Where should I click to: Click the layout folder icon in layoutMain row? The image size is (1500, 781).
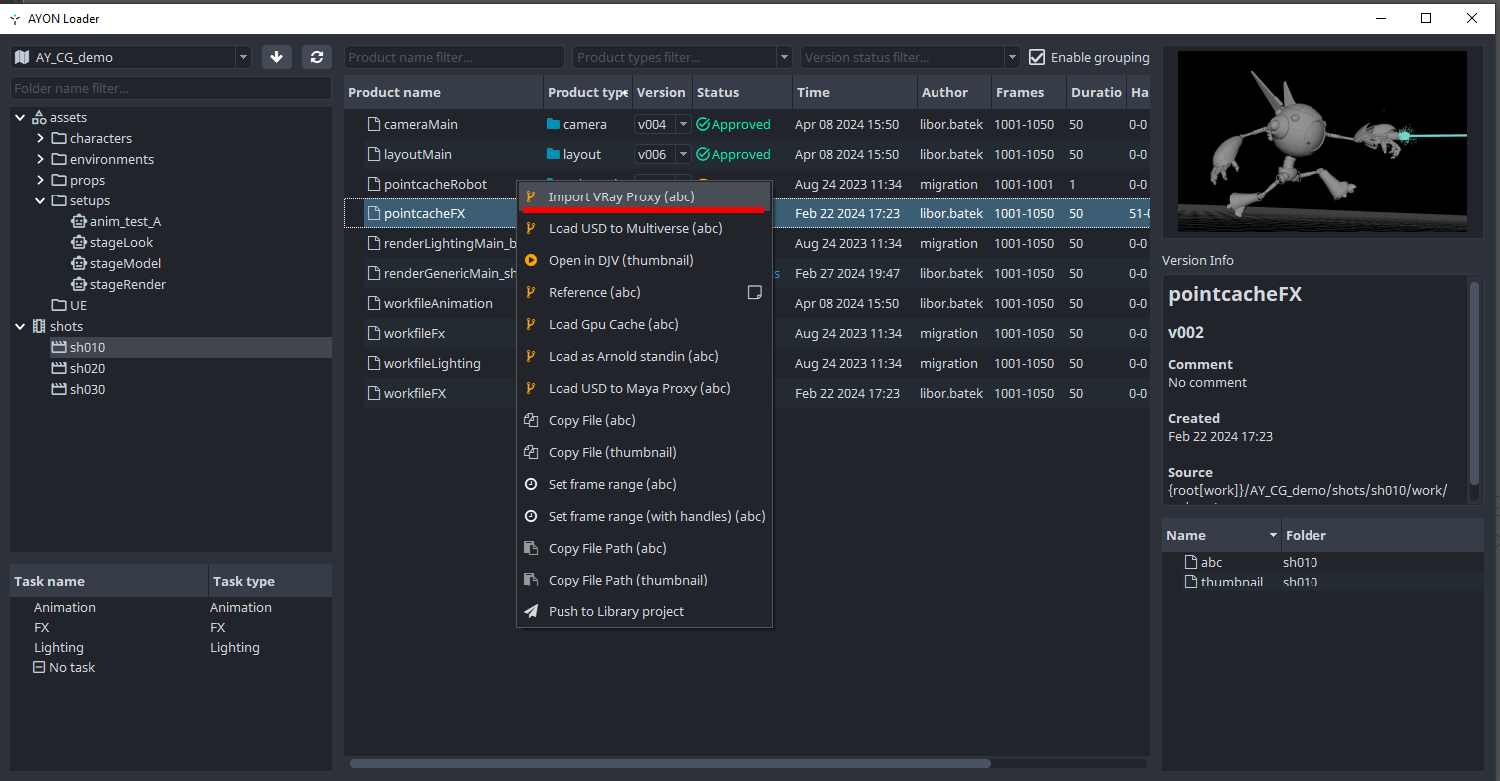coord(554,154)
